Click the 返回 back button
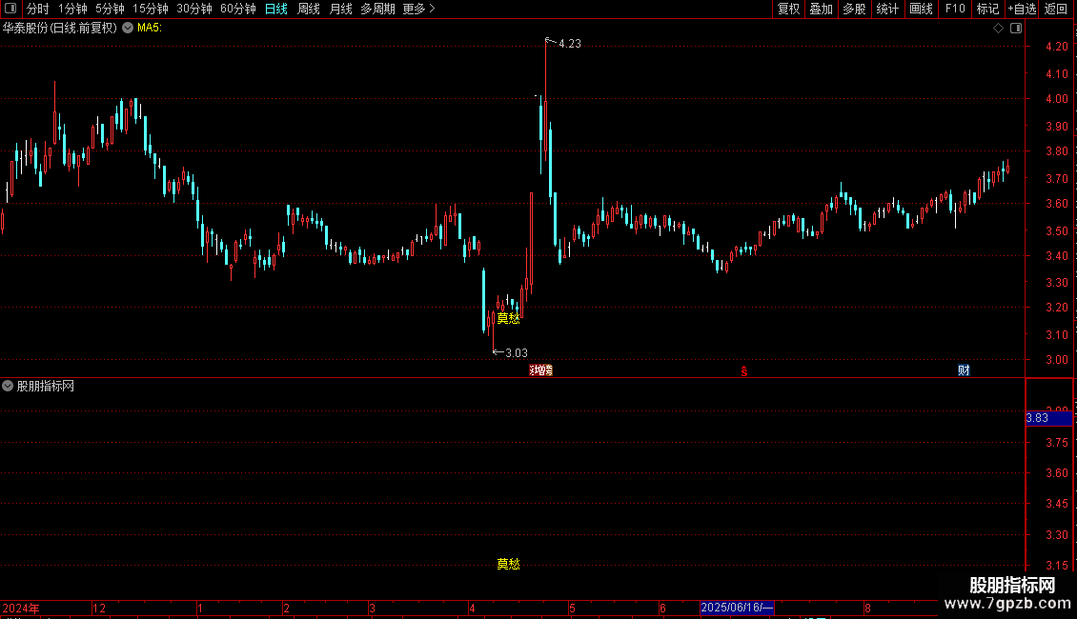Viewport: 1077px width, 619px height. click(x=1056, y=9)
